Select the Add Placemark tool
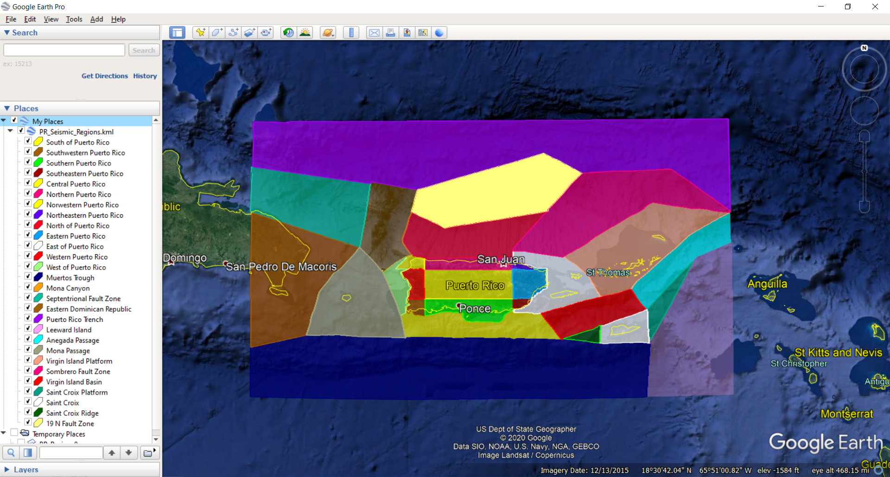 (200, 32)
